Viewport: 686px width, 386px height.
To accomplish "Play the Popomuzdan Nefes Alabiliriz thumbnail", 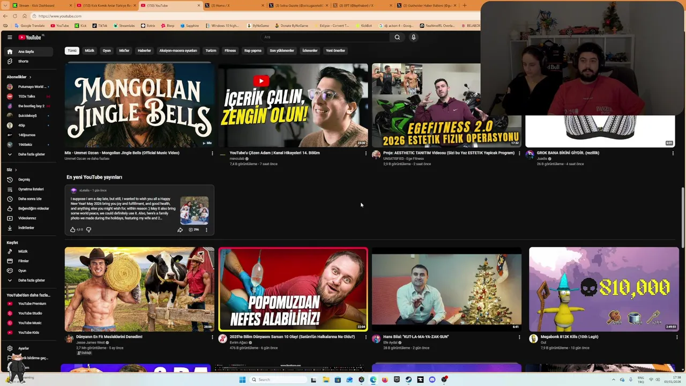I will [x=293, y=289].
